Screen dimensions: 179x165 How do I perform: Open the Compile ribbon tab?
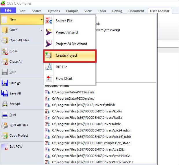tap(72, 11)
